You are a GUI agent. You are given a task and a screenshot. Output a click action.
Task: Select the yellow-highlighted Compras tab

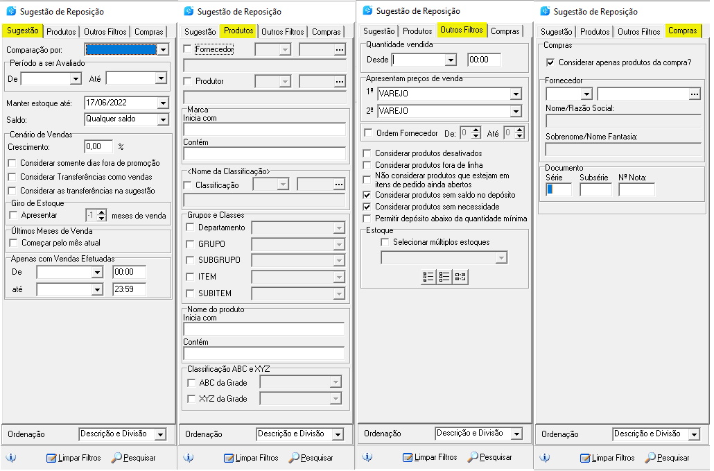[x=682, y=31]
